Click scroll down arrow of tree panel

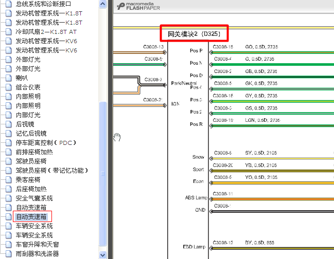103,255
